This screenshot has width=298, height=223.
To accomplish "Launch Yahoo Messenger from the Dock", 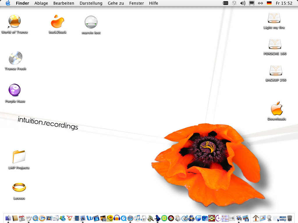I will [69, 218].
